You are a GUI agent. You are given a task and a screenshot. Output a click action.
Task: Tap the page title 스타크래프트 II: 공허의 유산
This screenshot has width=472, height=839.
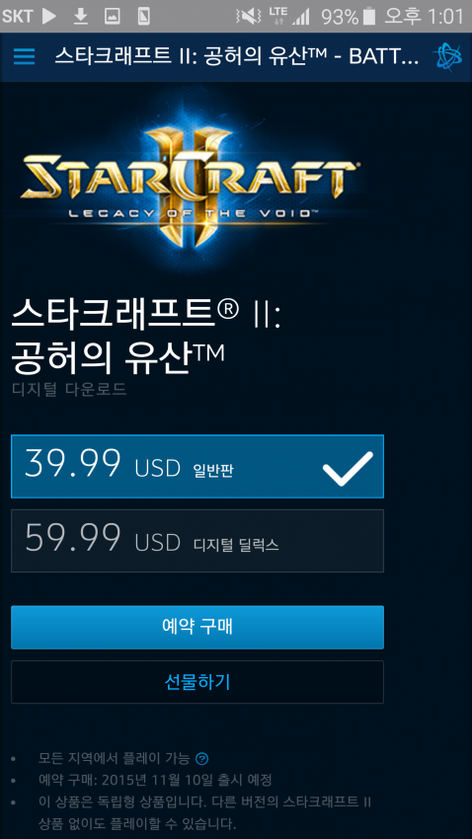(237, 56)
